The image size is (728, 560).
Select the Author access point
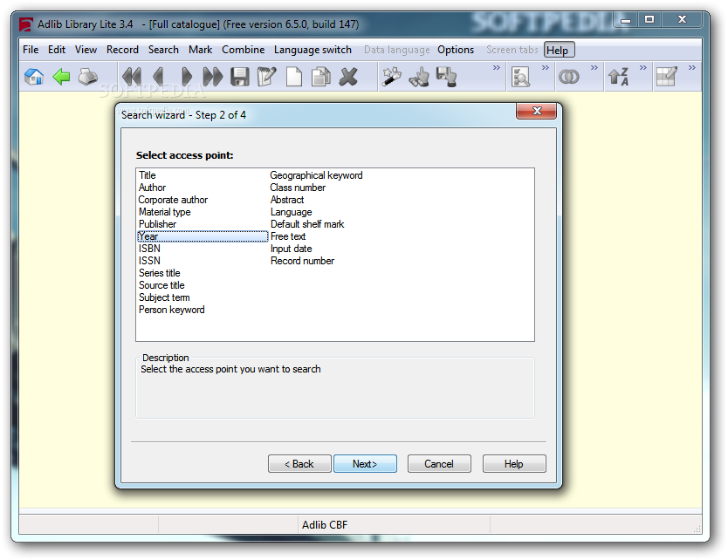tap(152, 188)
